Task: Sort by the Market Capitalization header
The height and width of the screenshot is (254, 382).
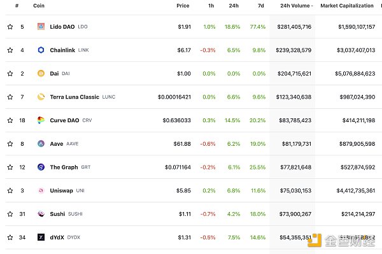Action: [x=347, y=6]
